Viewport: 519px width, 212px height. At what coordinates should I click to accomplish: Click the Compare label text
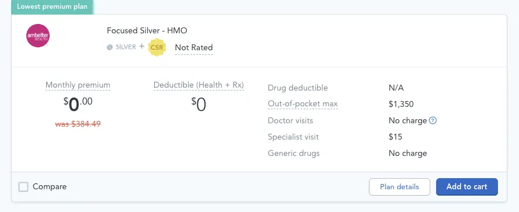tap(50, 187)
